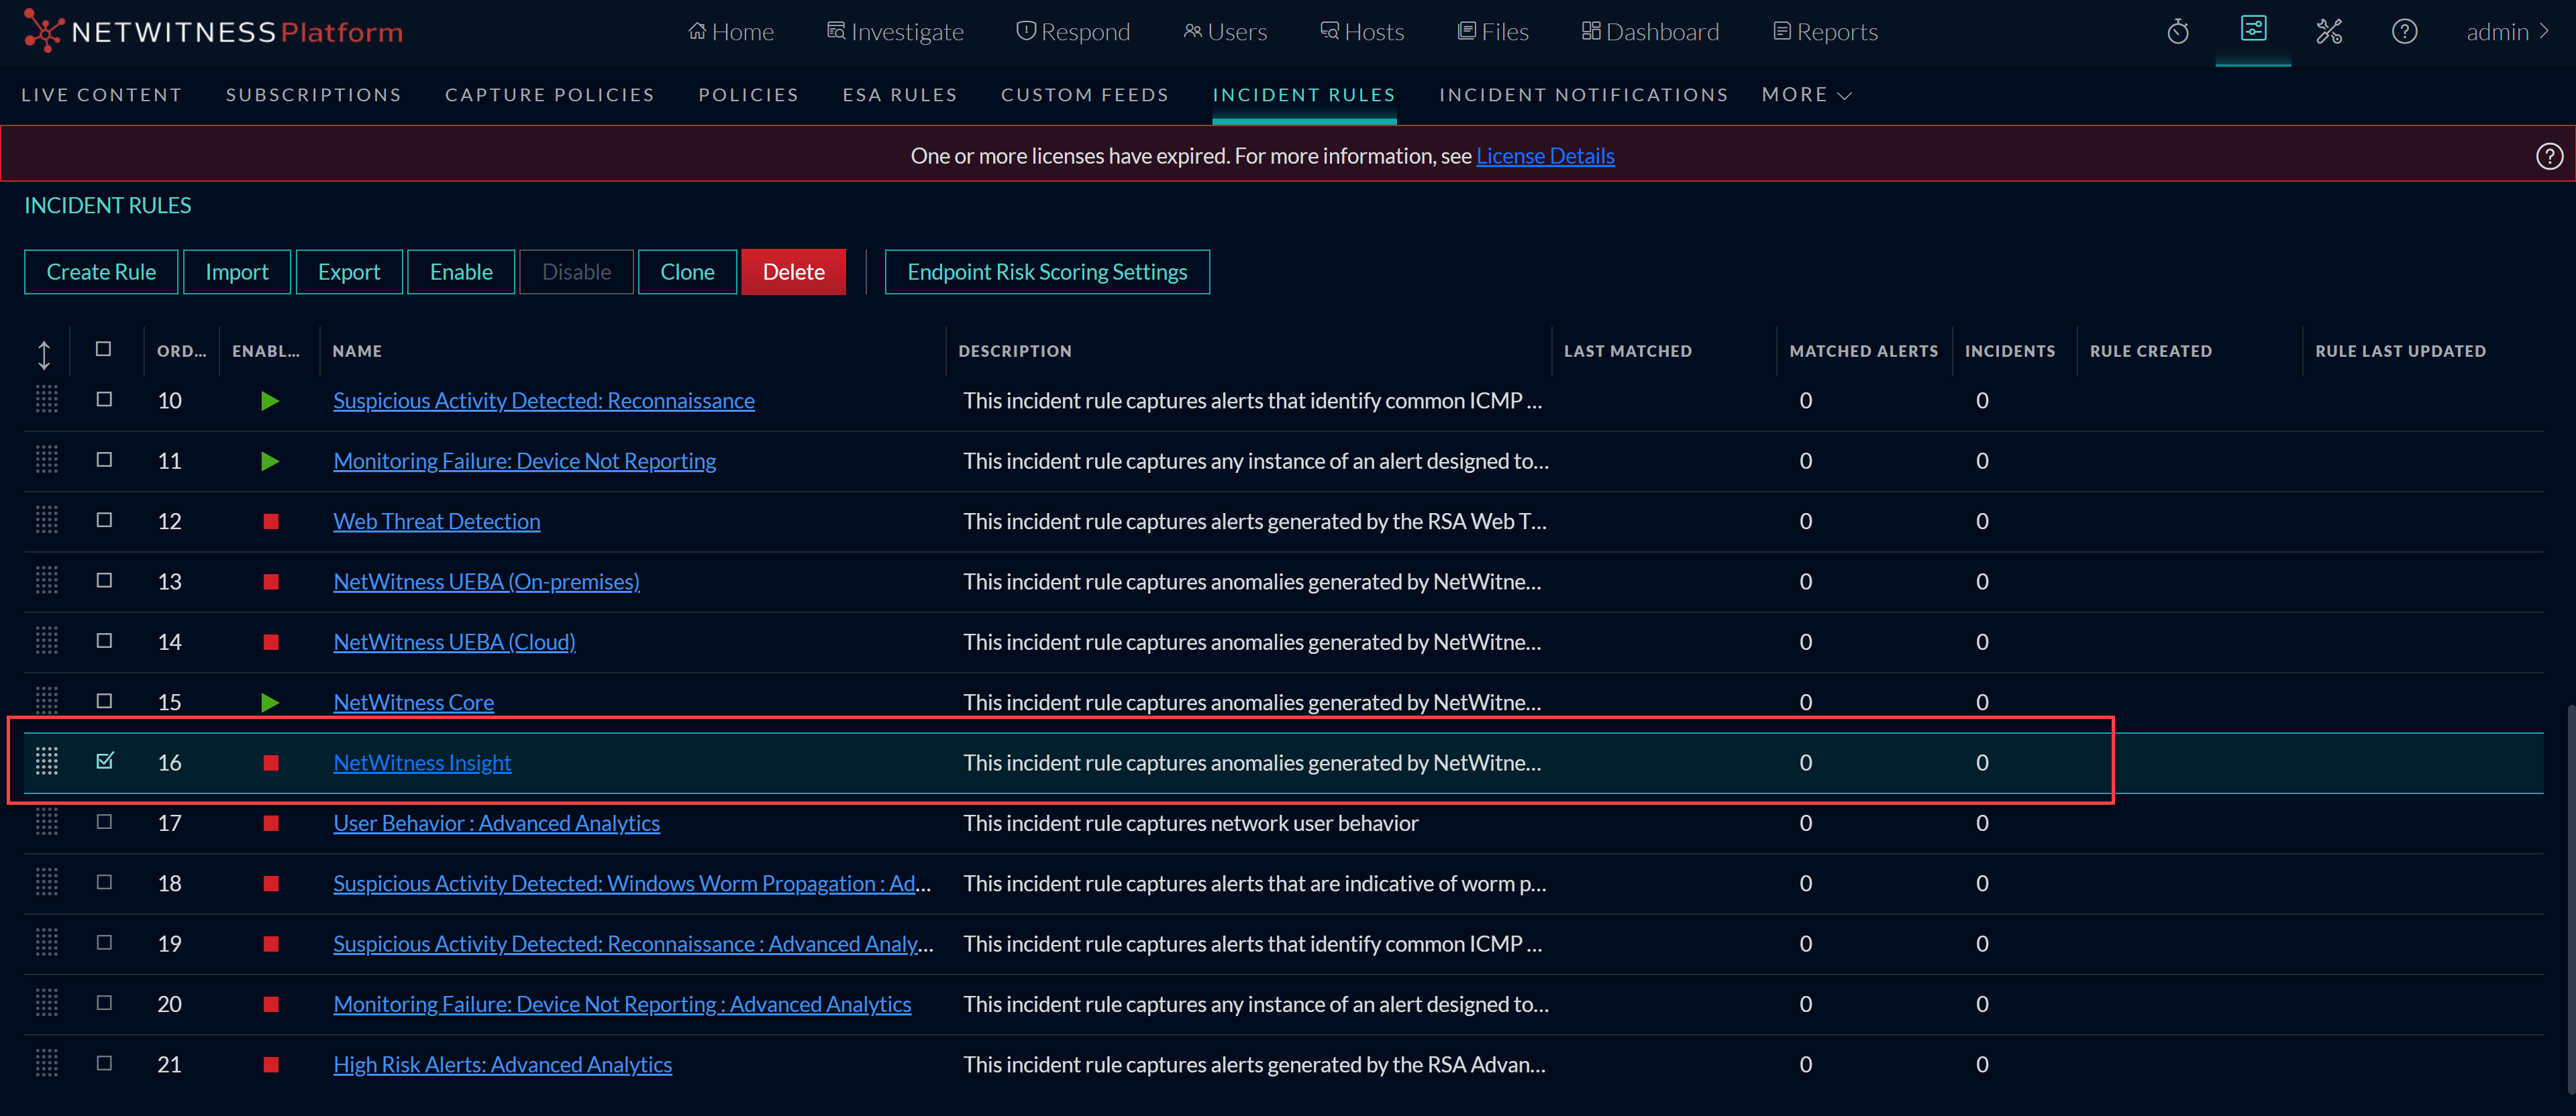The width and height of the screenshot is (2576, 1116).
Task: Switch to the ESA RULES tab
Action: (x=900, y=95)
